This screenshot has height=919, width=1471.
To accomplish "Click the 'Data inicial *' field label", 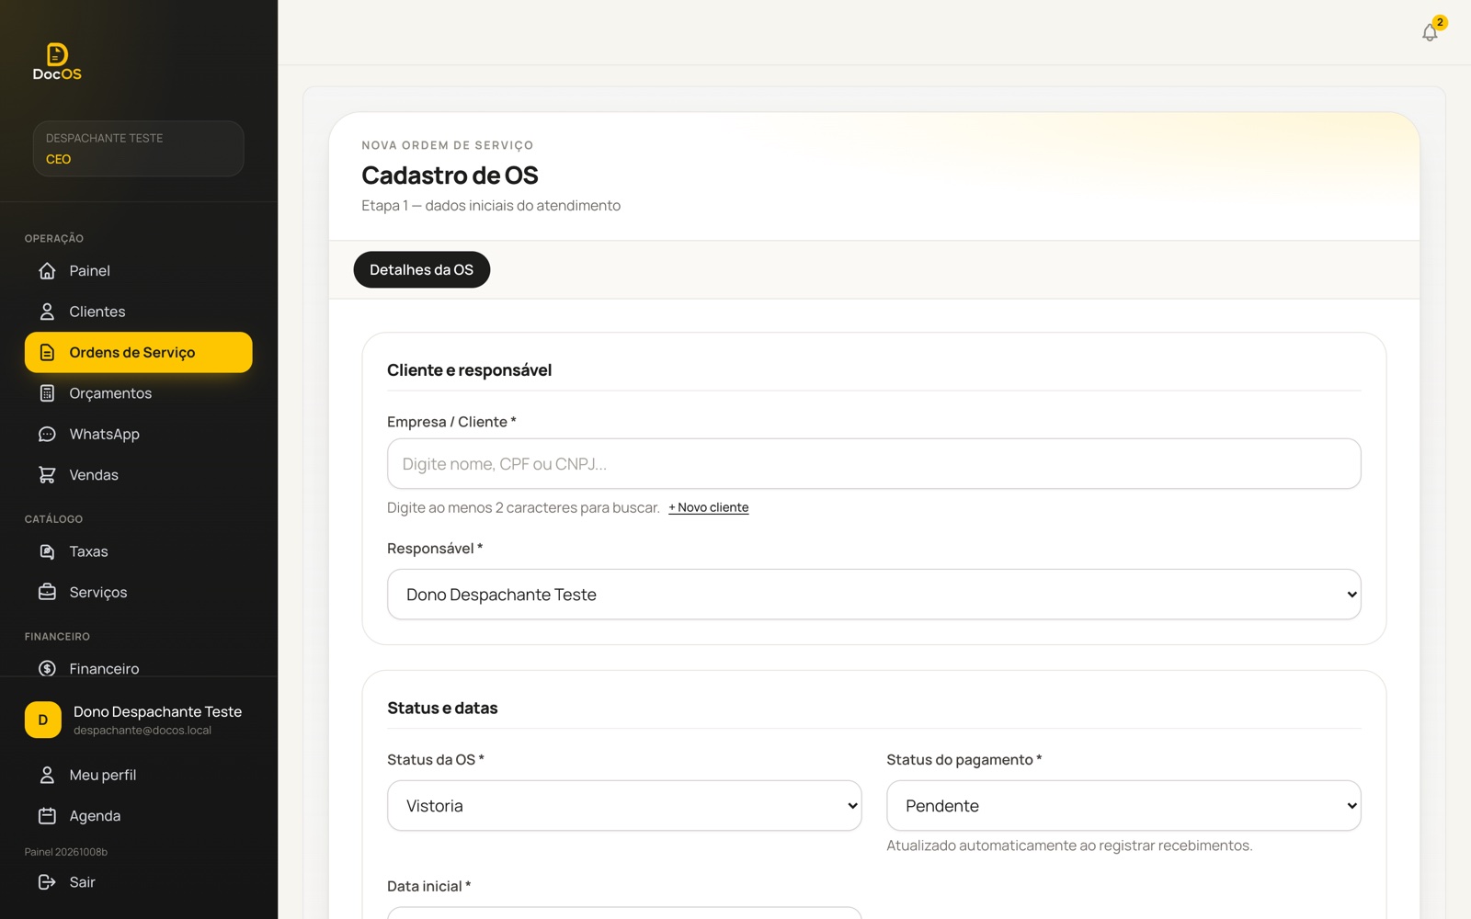I will click(x=429, y=886).
